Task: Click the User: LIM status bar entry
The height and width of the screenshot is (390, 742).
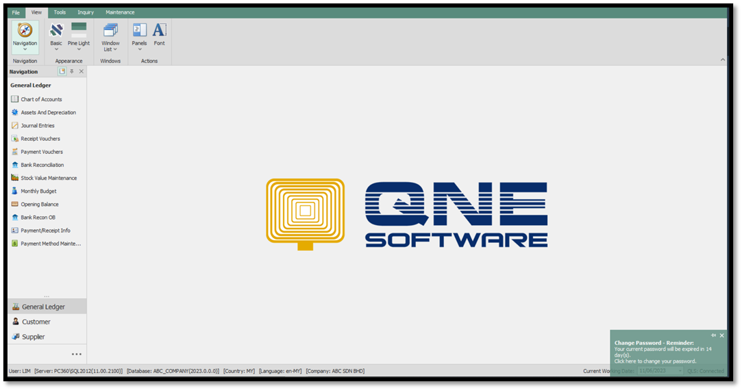Action: point(19,371)
